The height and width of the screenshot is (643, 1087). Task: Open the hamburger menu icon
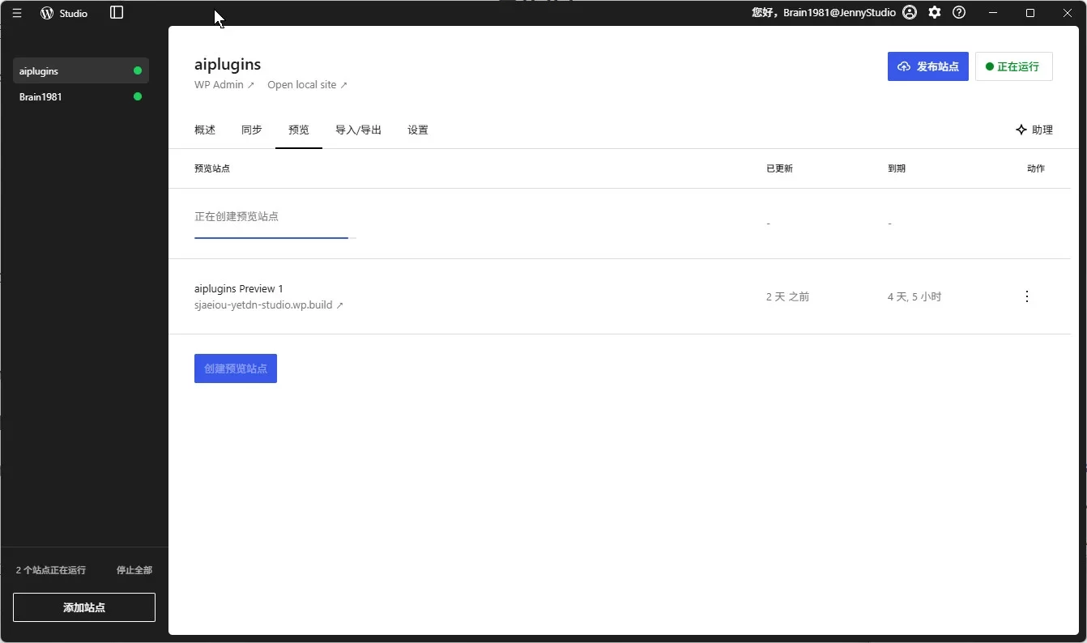click(17, 13)
